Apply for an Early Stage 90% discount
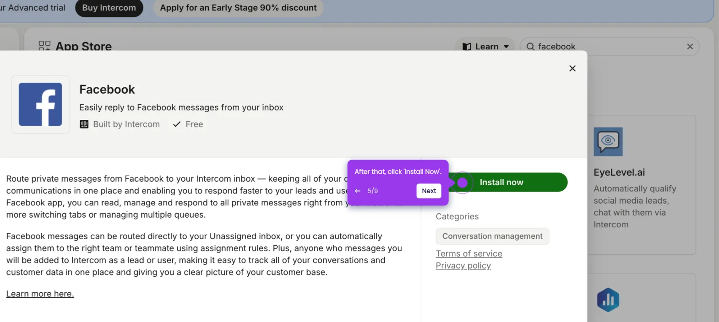Image resolution: width=719 pixels, height=322 pixels. 238,8
